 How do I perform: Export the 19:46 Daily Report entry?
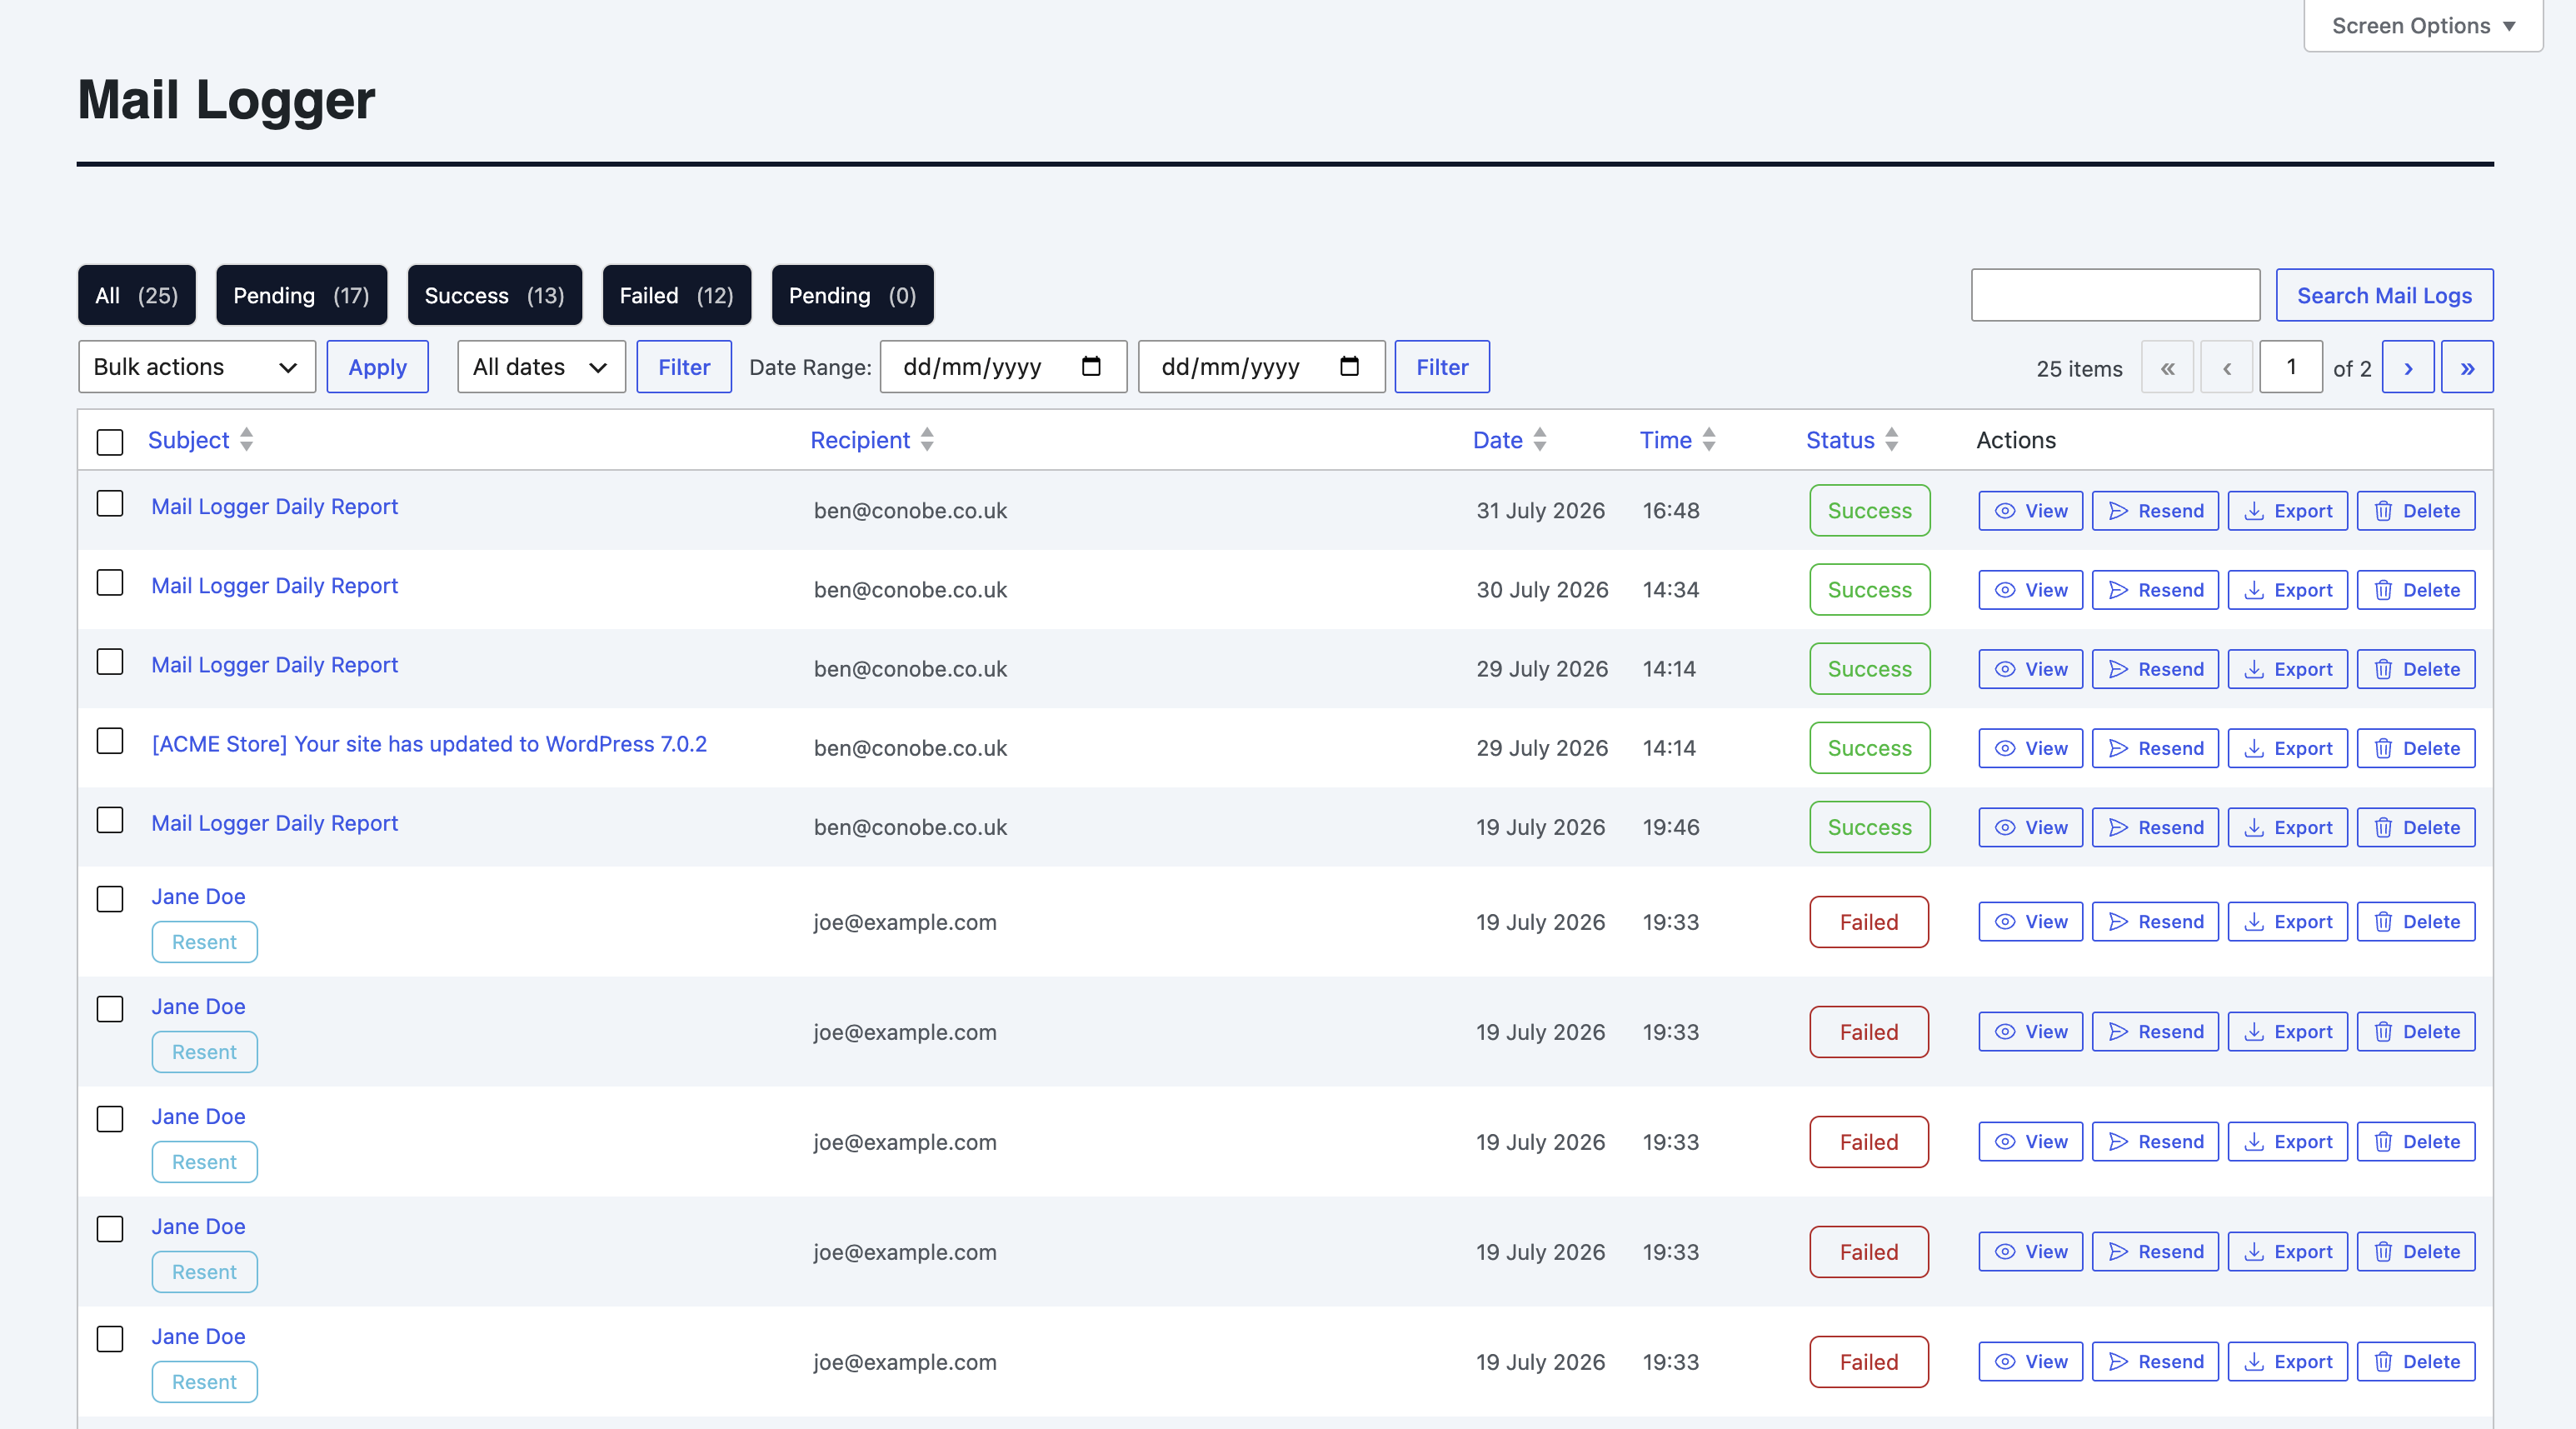2287,827
